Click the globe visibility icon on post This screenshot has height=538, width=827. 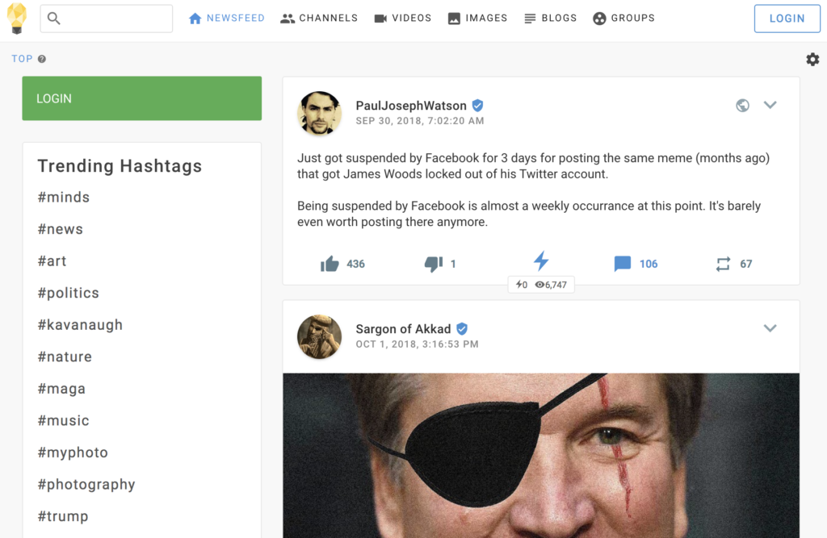point(743,105)
